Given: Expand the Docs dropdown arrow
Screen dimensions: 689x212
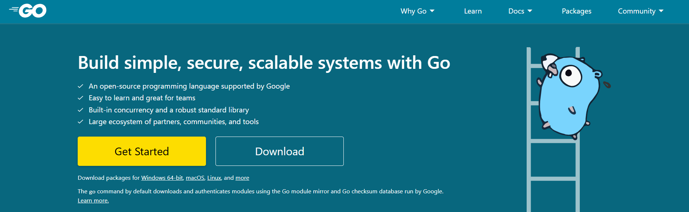Looking at the screenshot, I should 530,11.
